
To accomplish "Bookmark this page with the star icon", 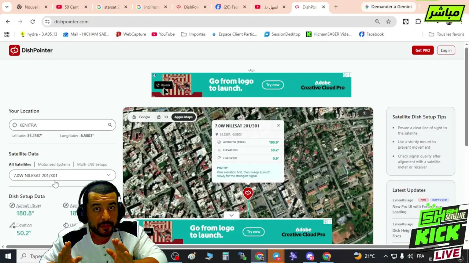I will click(x=388, y=22).
